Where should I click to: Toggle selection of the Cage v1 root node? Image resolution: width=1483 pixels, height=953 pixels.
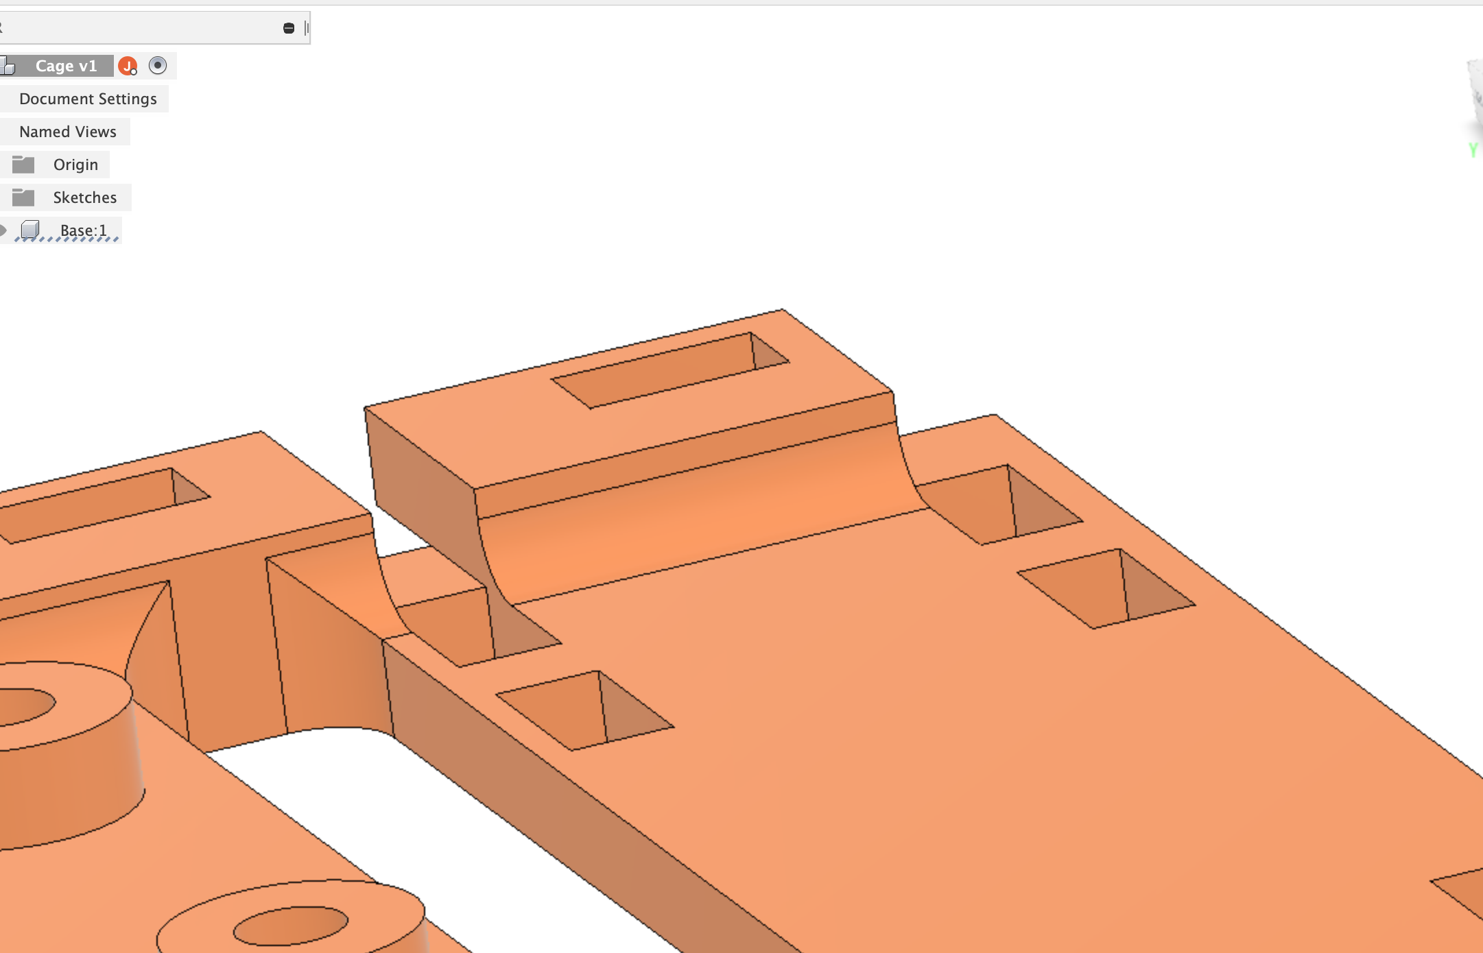tap(65, 66)
